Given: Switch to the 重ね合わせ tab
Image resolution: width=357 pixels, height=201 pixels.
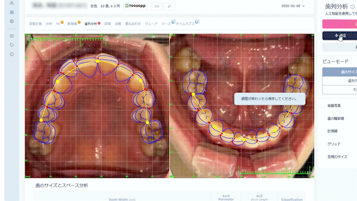Looking at the screenshot, I should pyautogui.click(x=133, y=23).
